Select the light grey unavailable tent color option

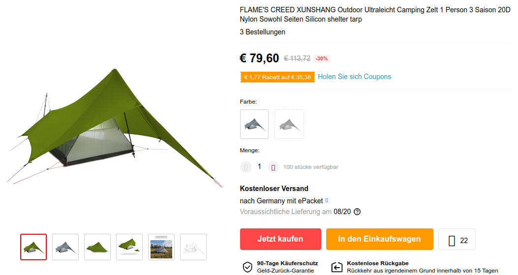click(x=289, y=124)
